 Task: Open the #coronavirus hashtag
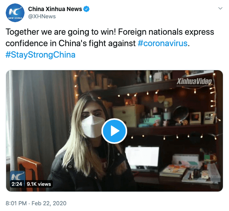click(x=162, y=43)
